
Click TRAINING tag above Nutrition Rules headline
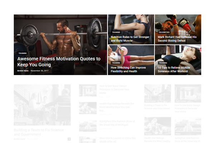click(116, 32)
